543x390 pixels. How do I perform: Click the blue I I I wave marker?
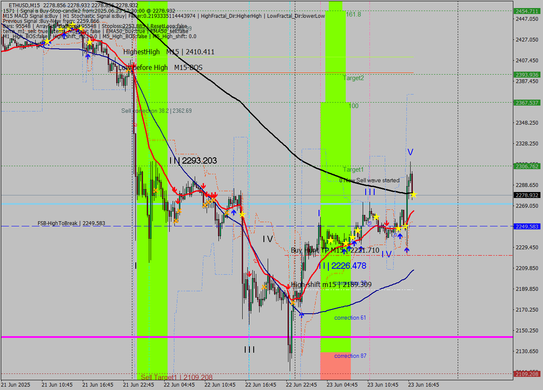coord(370,192)
